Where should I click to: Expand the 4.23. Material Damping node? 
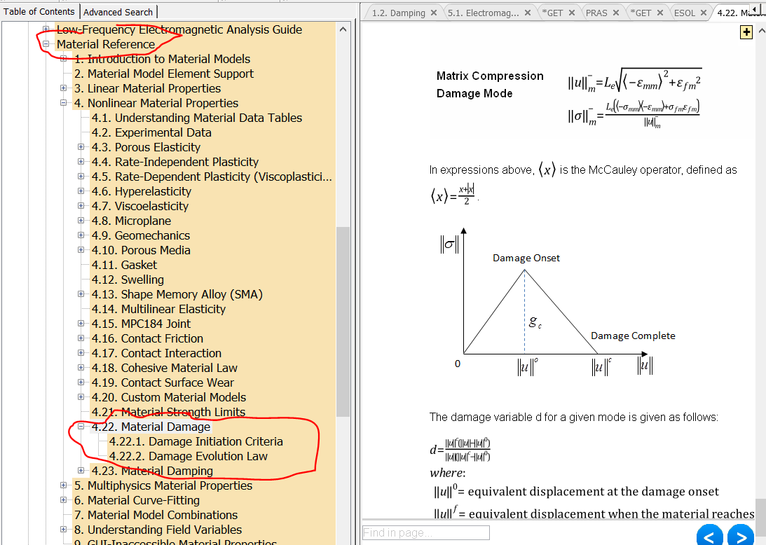click(81, 471)
